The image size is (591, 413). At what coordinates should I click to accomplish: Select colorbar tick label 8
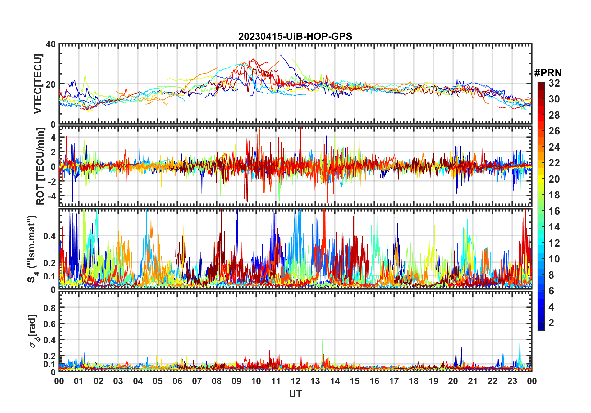551,275
